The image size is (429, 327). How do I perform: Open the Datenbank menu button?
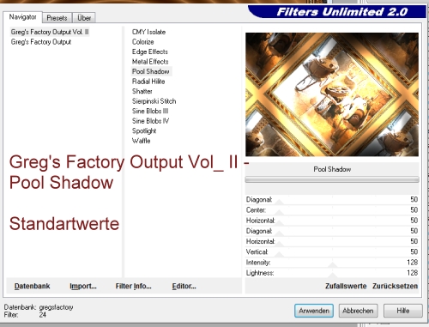[x=32, y=286]
